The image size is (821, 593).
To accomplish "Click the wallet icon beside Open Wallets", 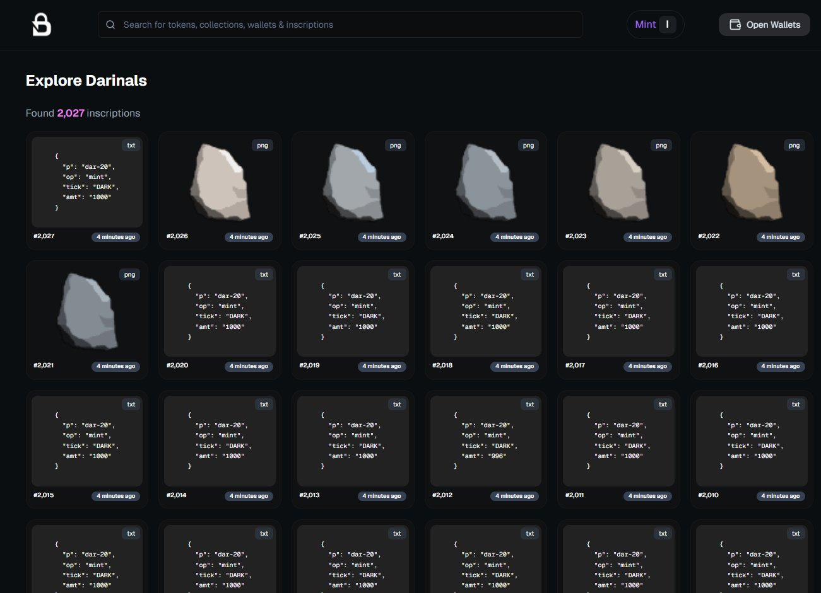I will [x=735, y=25].
